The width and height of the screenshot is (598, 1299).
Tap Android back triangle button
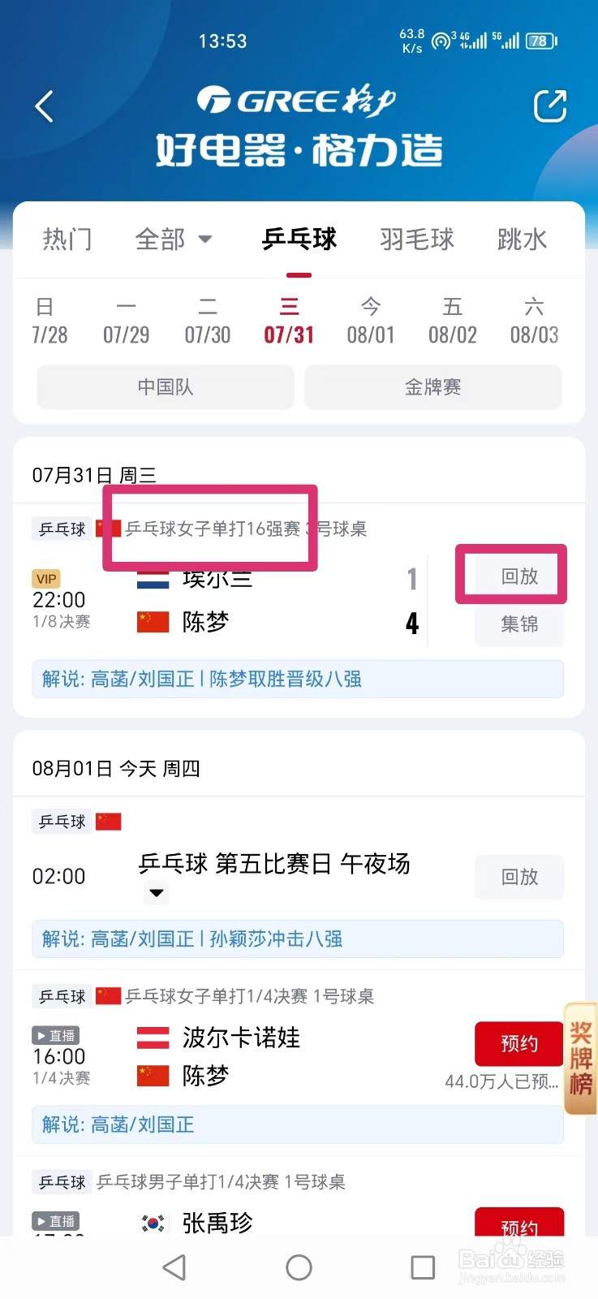coord(174,1267)
